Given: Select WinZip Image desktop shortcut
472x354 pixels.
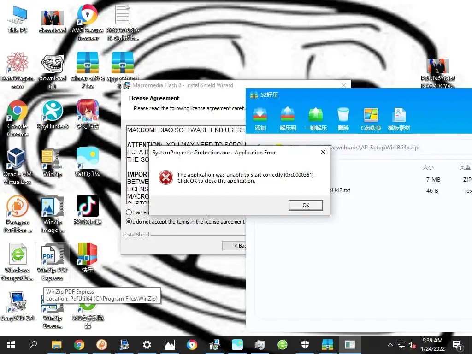Looking at the screenshot, I should point(53,214).
